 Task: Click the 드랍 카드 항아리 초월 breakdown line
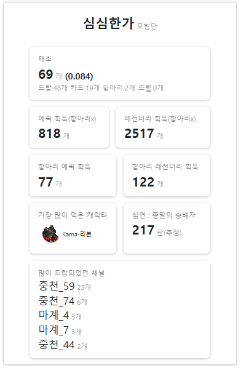click(101, 88)
